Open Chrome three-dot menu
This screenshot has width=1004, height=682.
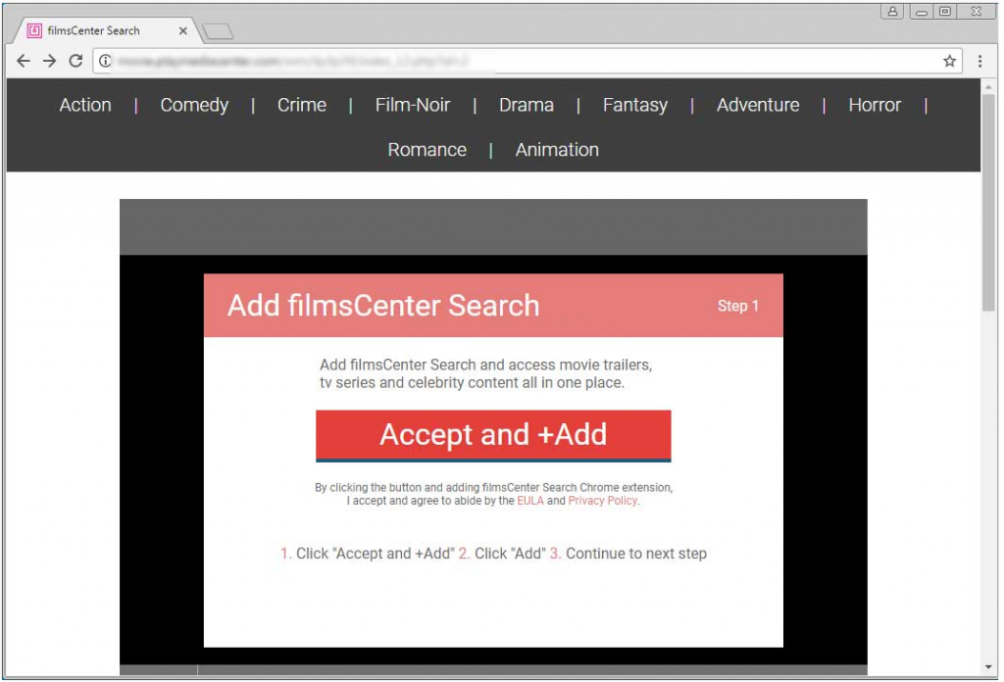tap(979, 61)
